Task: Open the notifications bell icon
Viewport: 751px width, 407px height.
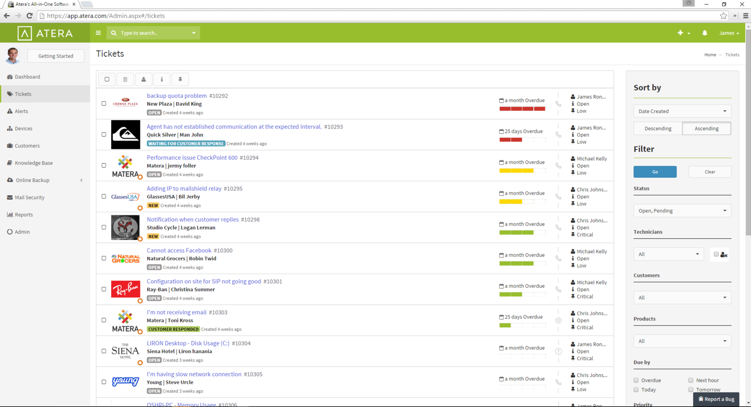Action: pyautogui.click(x=704, y=33)
